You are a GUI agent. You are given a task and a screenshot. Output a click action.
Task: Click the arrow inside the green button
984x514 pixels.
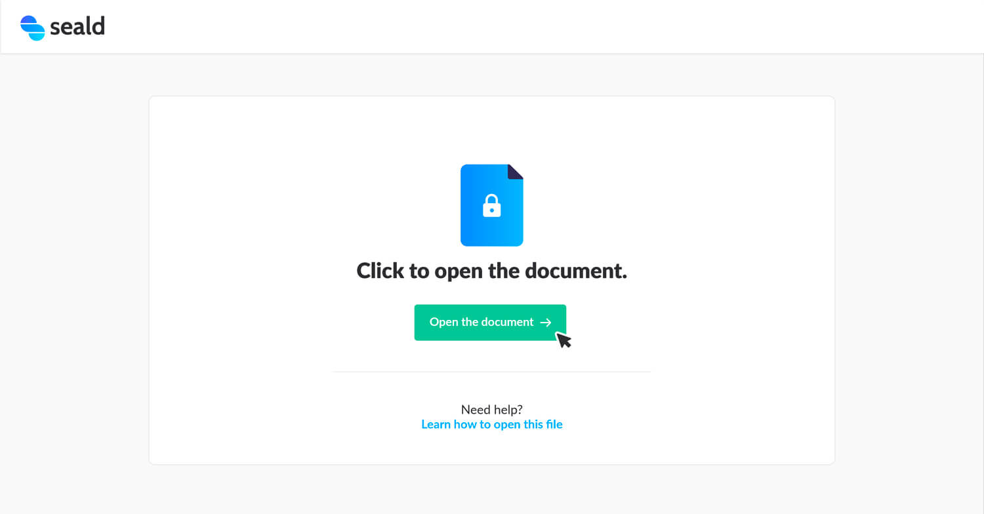click(546, 323)
